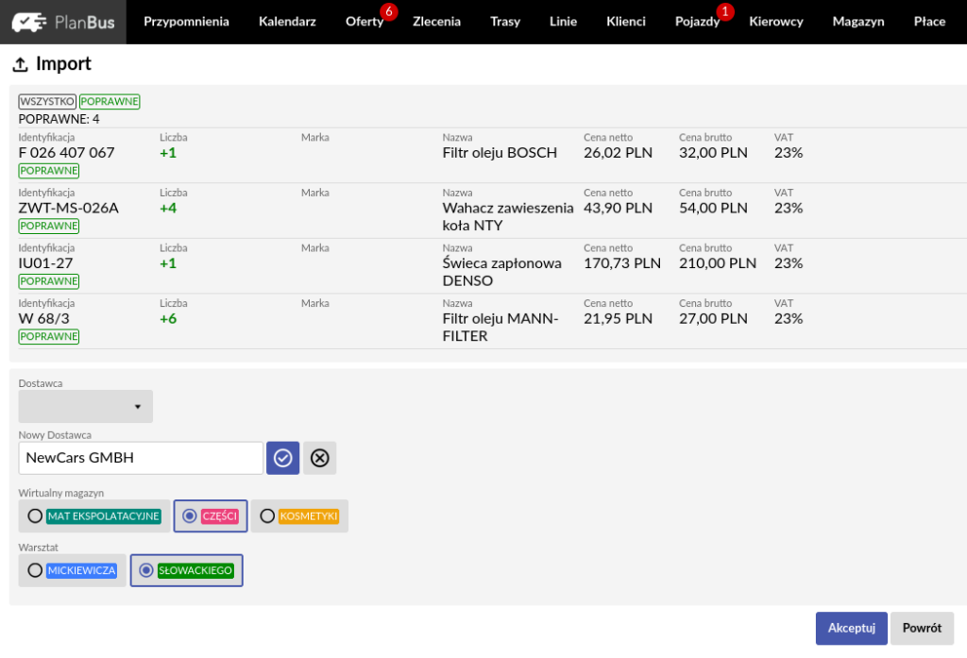Cancel new supplier with X icon
The width and height of the screenshot is (967, 658).
coord(320,458)
